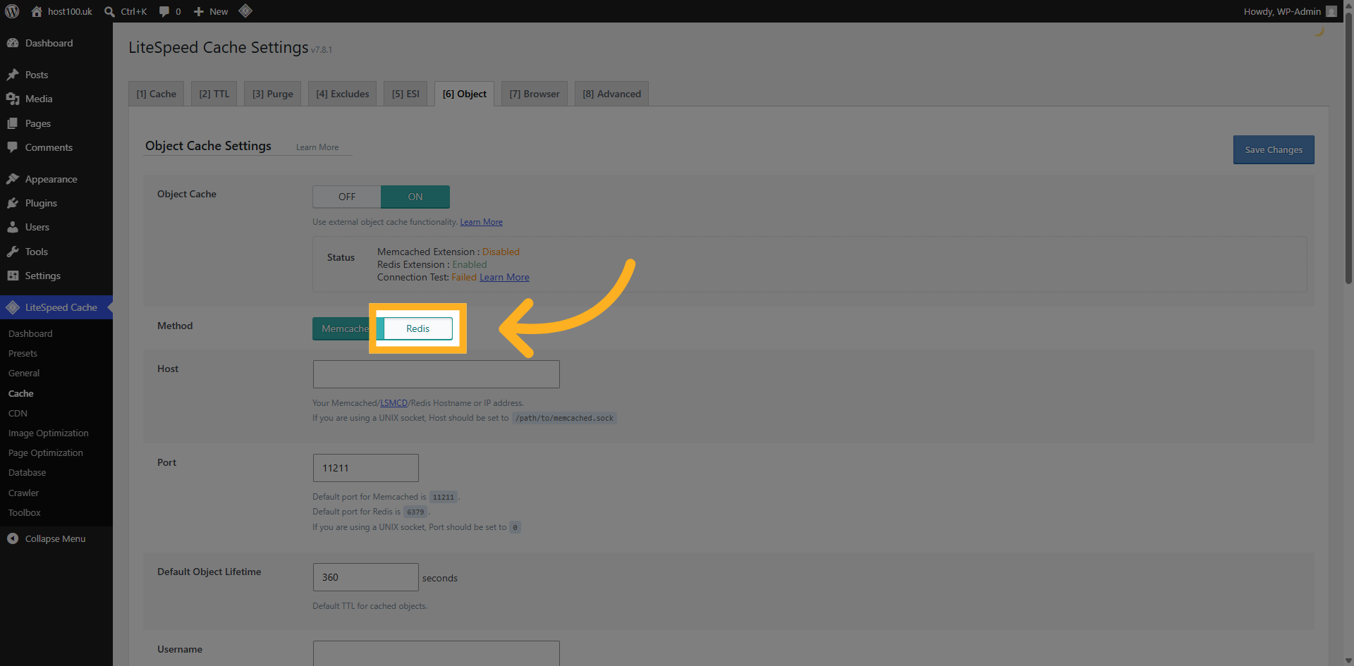Turn Object Cache ON

(415, 197)
